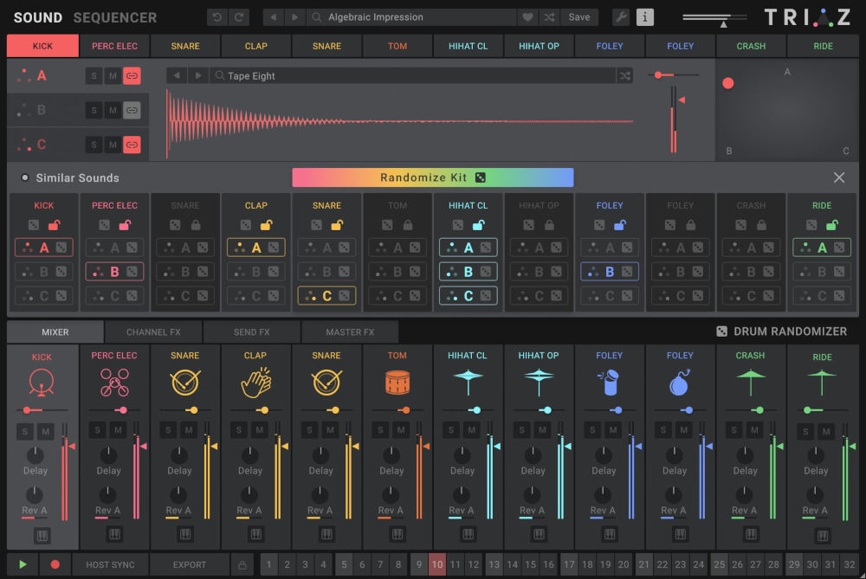Screen dimensions: 866x579
Task: Click the dice icon next to Drum Randomizer
Action: 721,331
